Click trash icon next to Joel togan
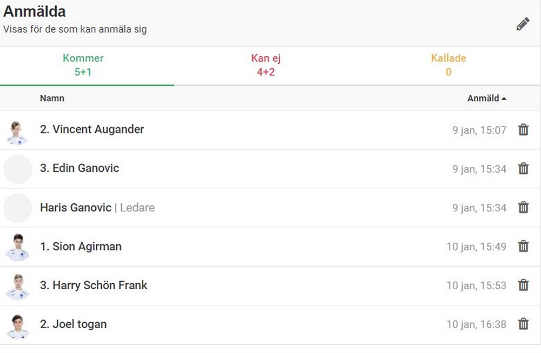 [x=523, y=324]
